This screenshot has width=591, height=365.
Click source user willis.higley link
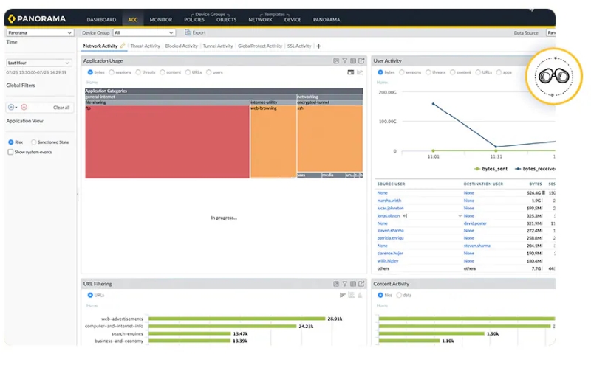[388, 261]
